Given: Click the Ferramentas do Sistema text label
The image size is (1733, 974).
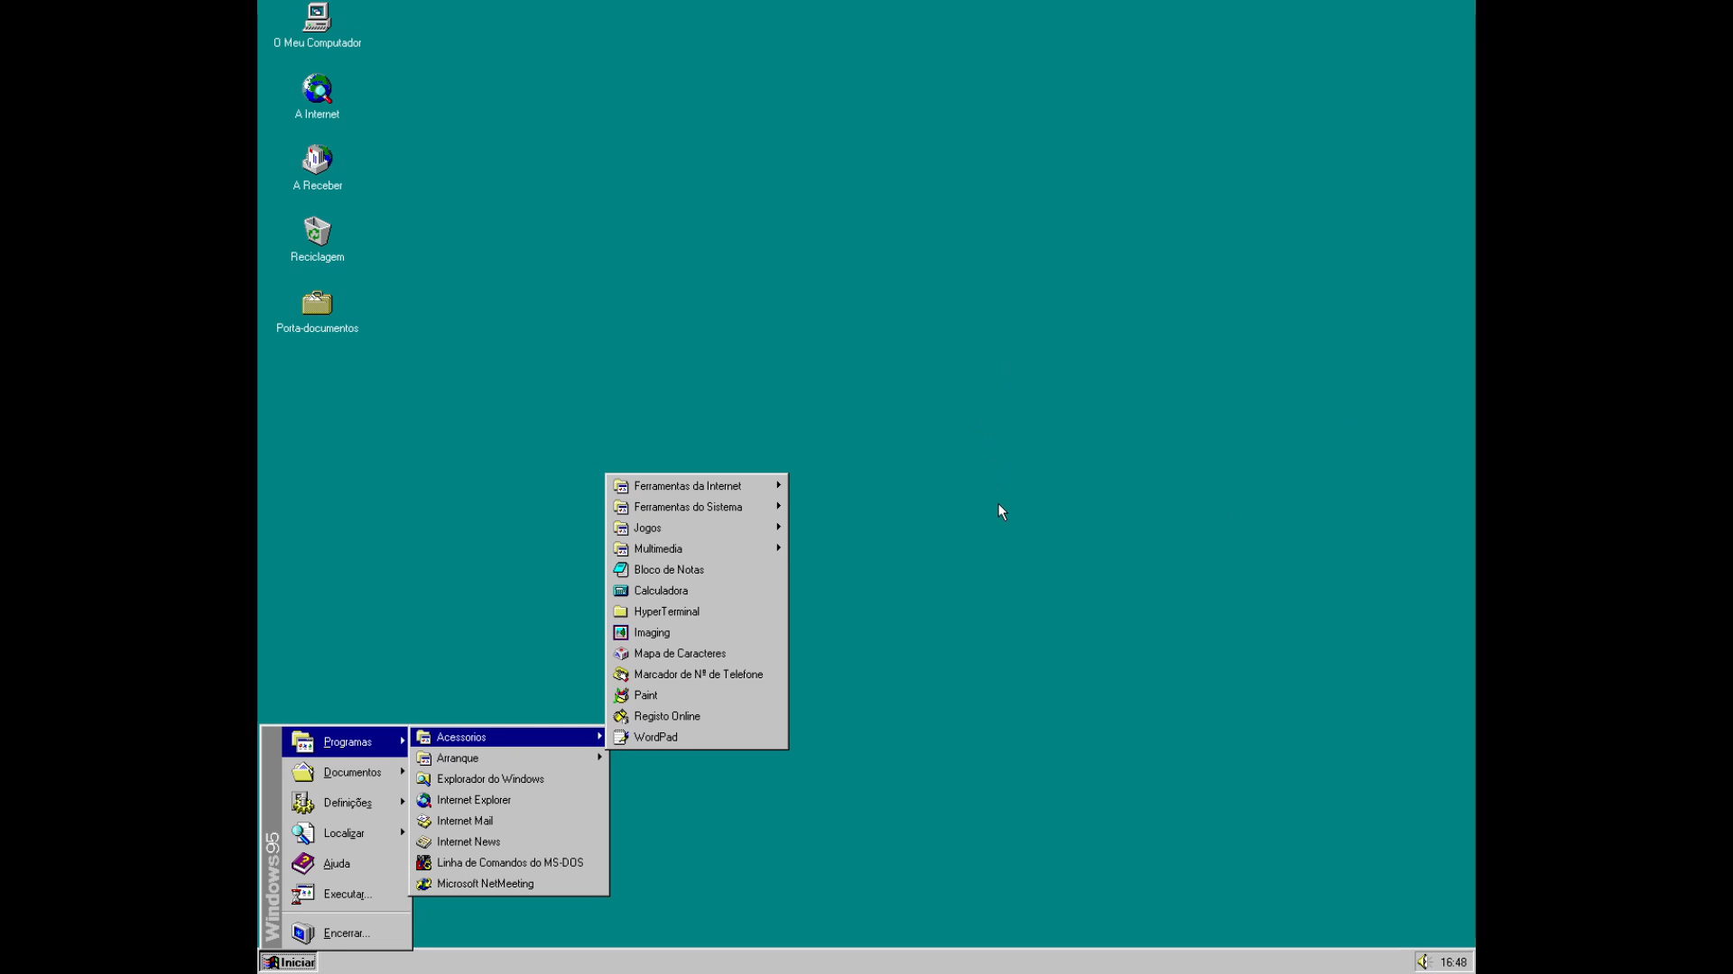Looking at the screenshot, I should click(688, 507).
